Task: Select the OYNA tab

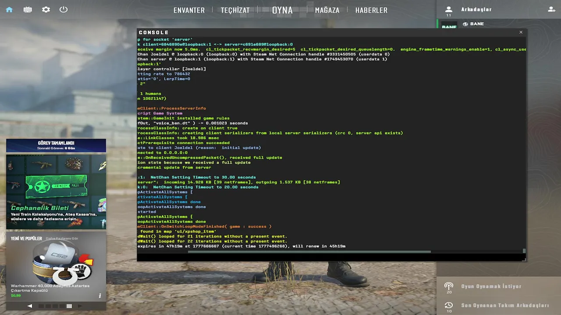Action: (282, 10)
